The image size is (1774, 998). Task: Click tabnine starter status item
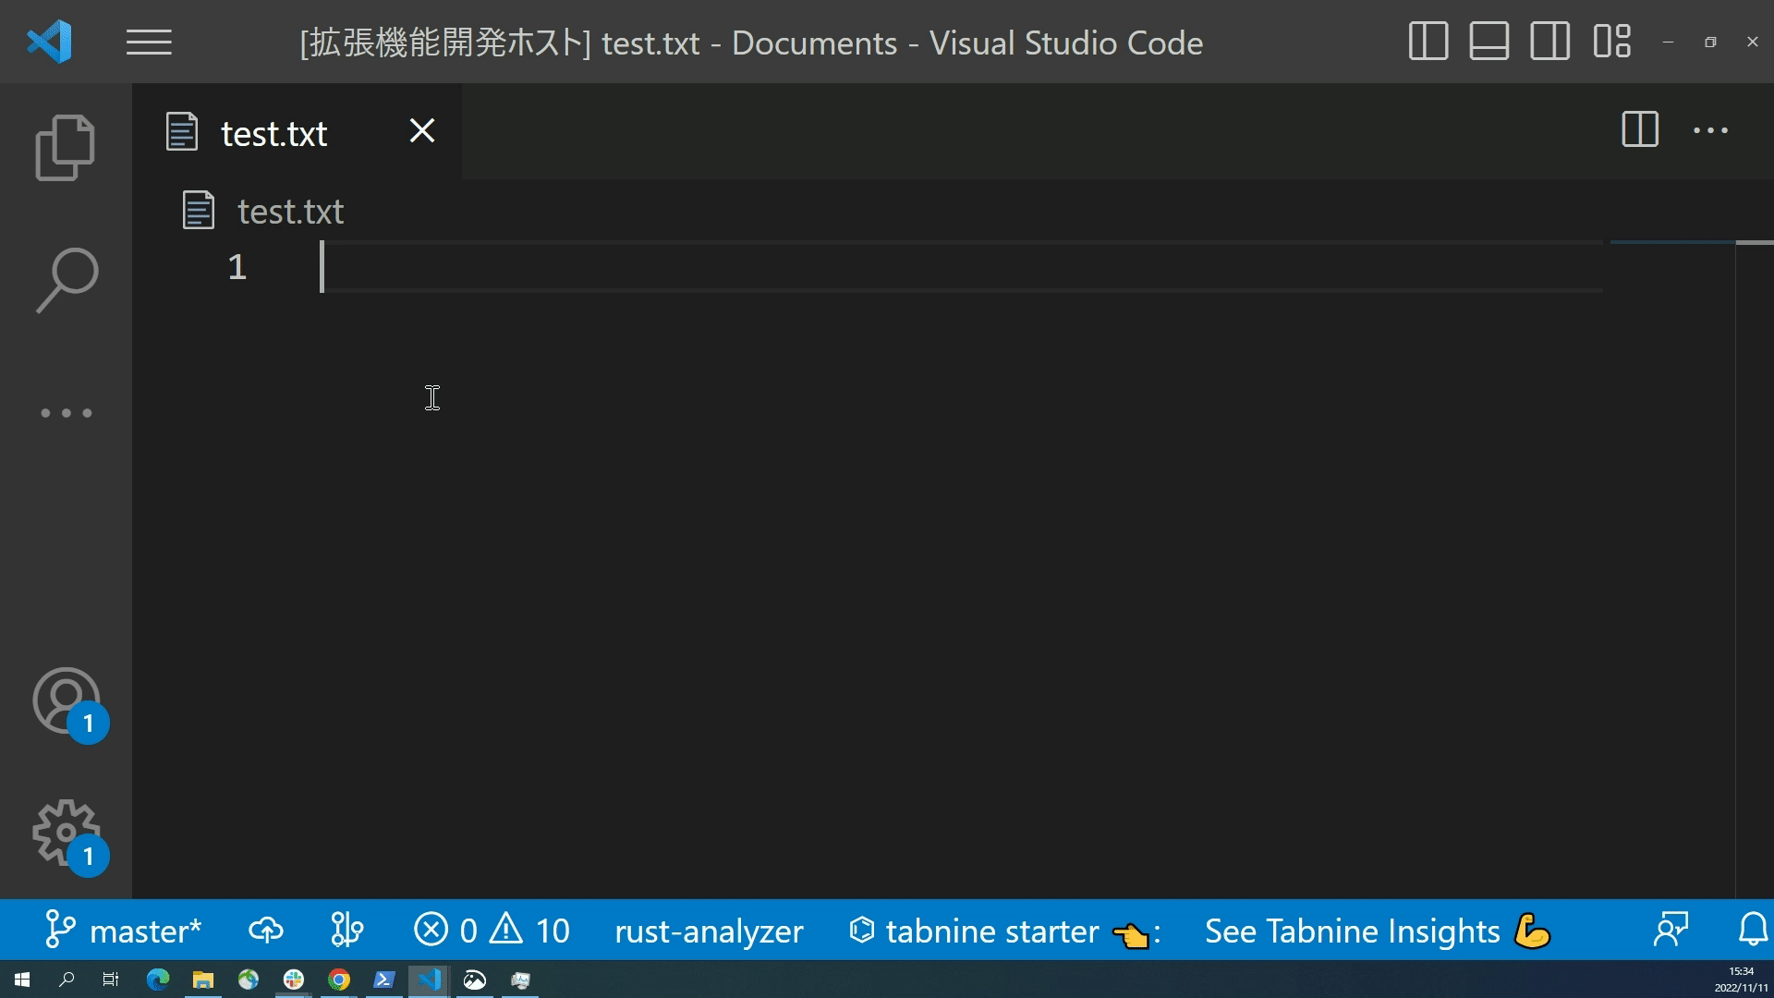(x=1004, y=931)
